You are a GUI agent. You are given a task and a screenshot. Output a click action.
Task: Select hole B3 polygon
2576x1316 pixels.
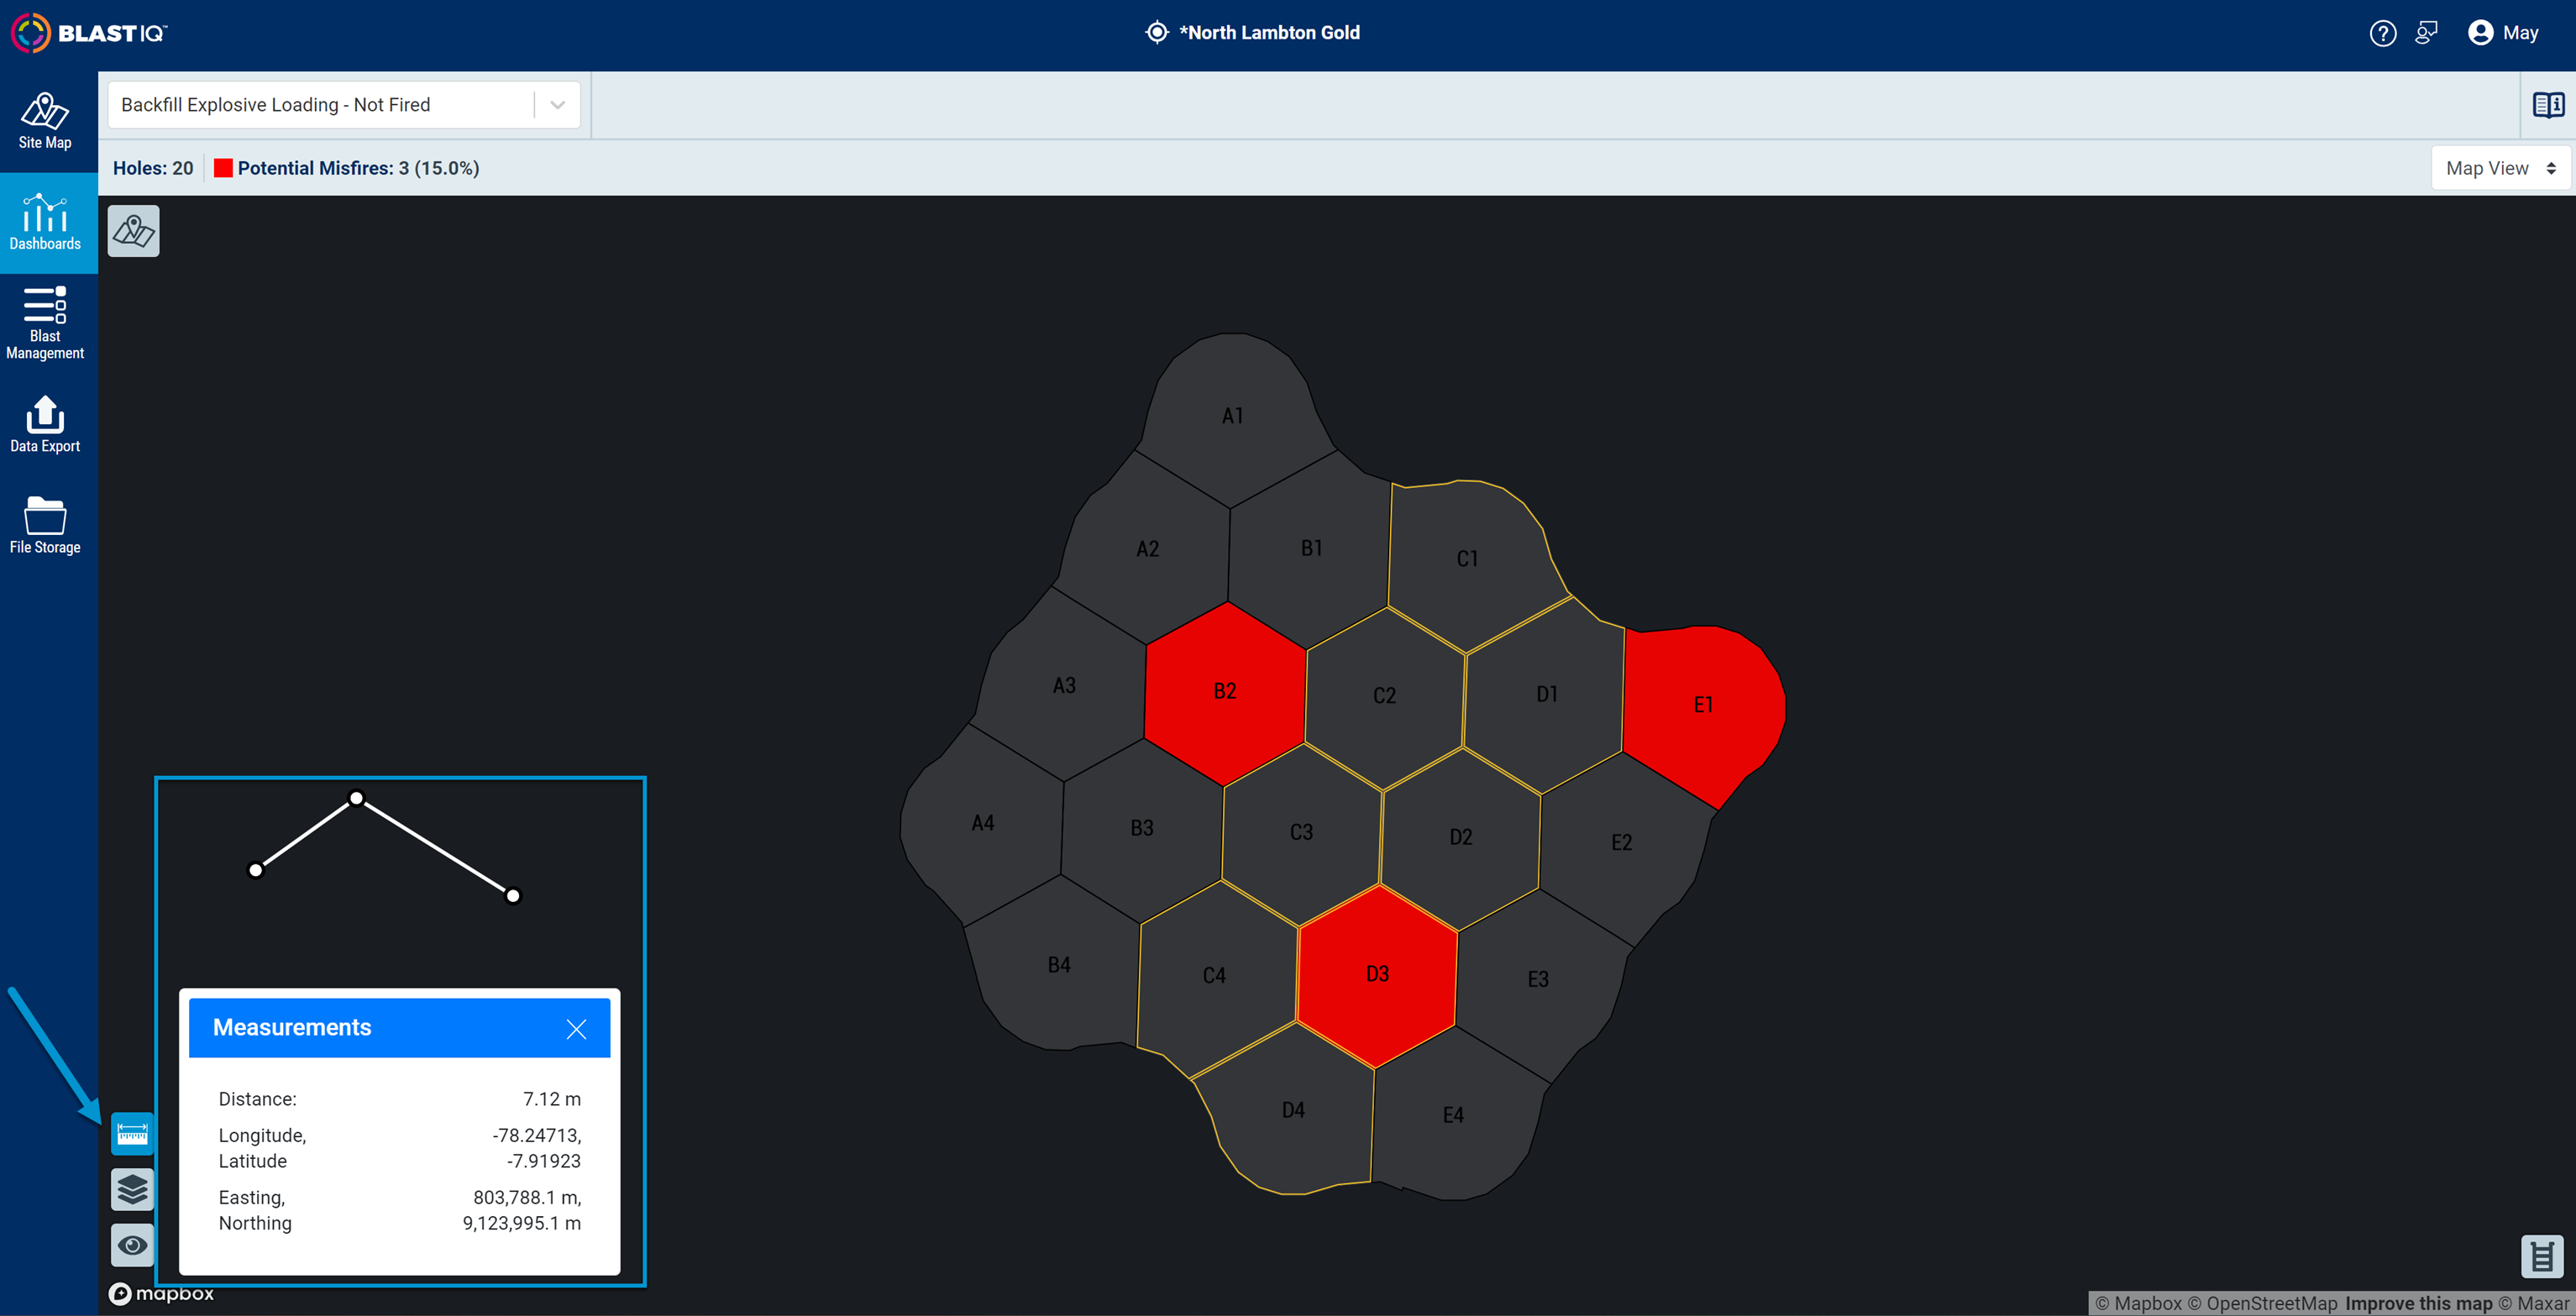1142,828
